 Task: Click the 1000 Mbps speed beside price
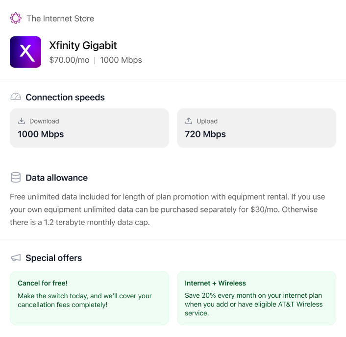121,60
